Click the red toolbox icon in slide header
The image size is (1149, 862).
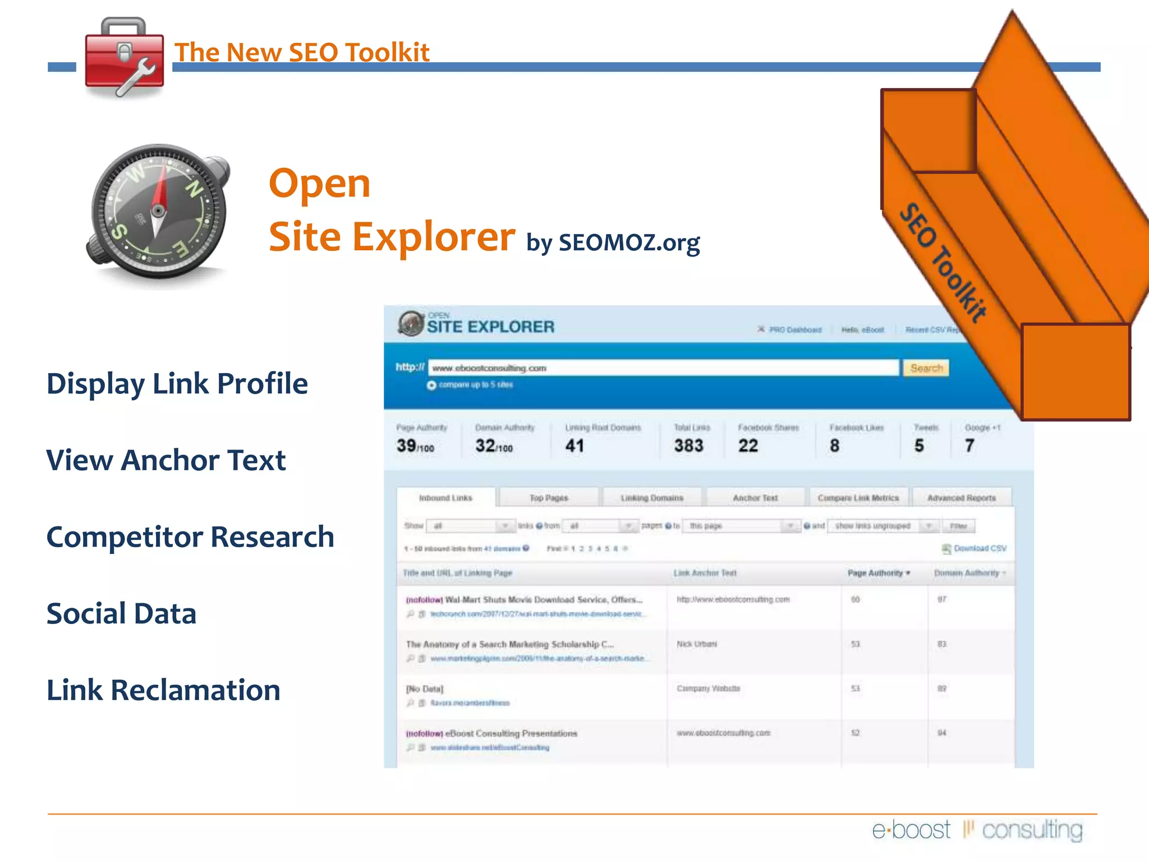coord(124,57)
